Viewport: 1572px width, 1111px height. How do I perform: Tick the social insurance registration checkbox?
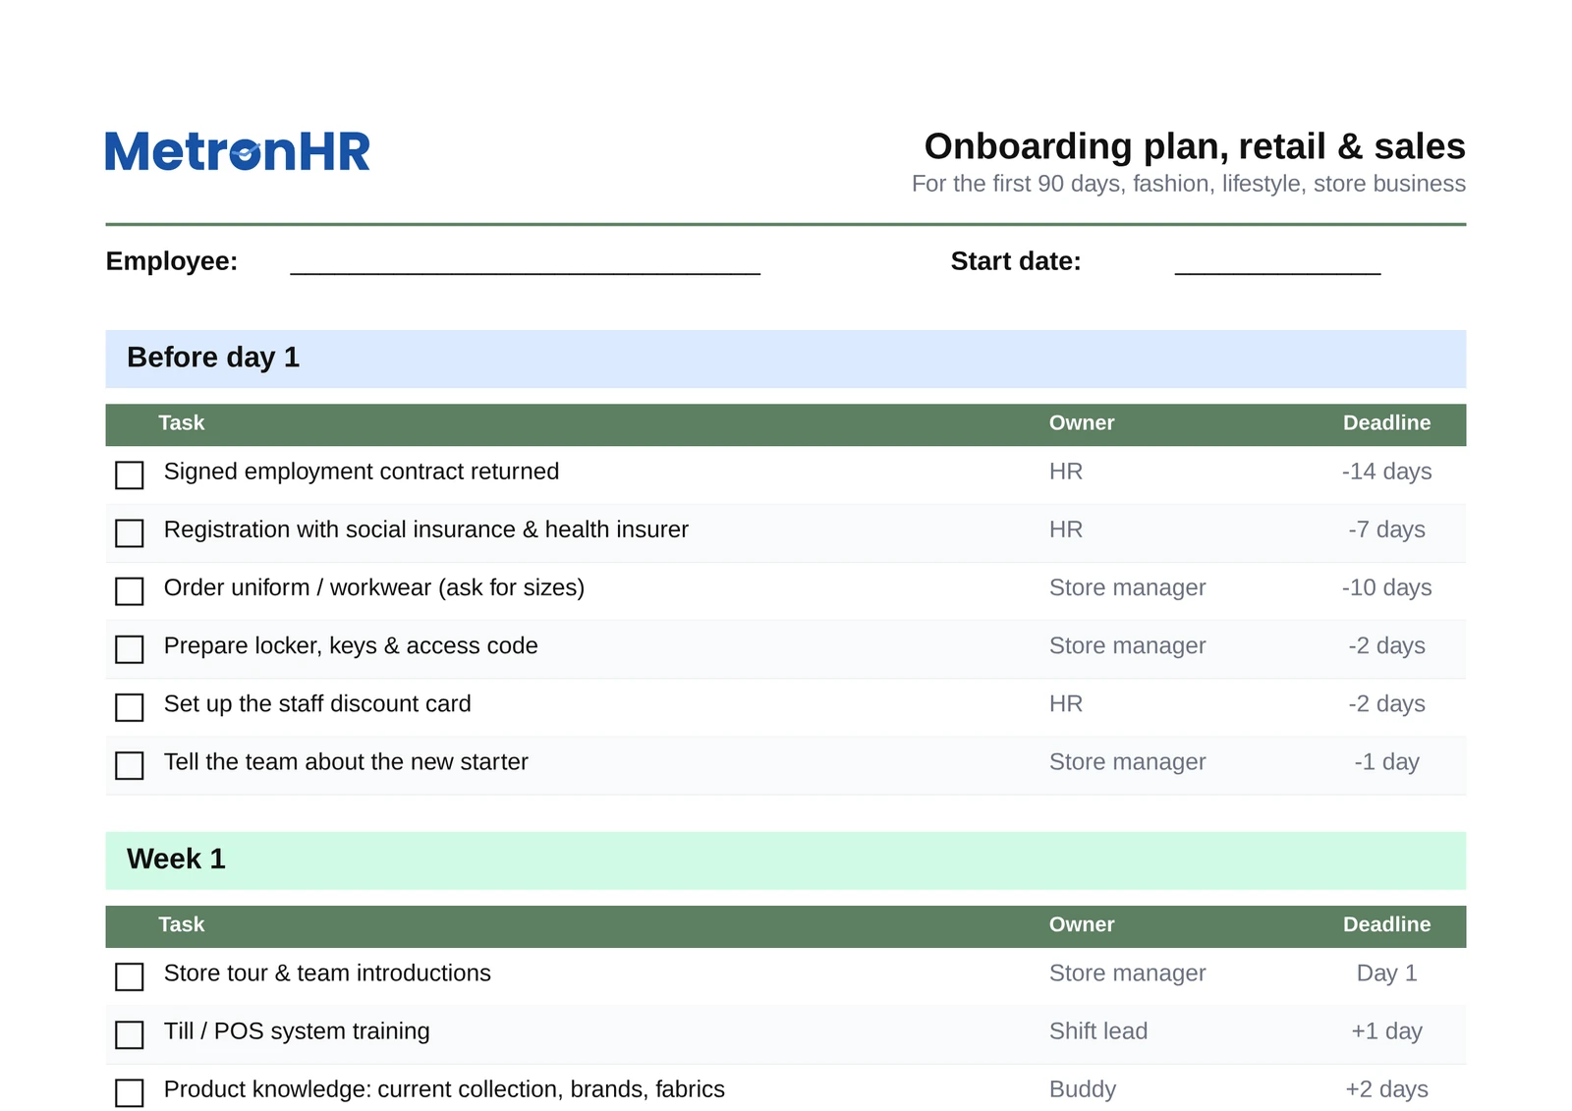click(x=130, y=533)
